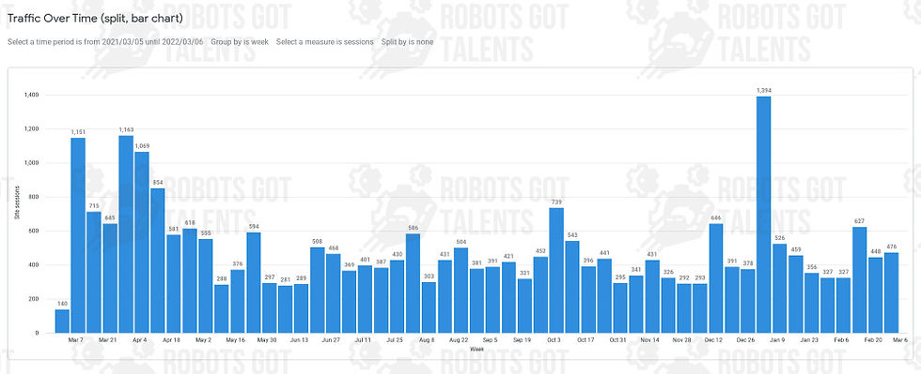Viewport: 921px width, 374px height.
Task: Click the 'May 16' week axis label
Action: coord(235,340)
